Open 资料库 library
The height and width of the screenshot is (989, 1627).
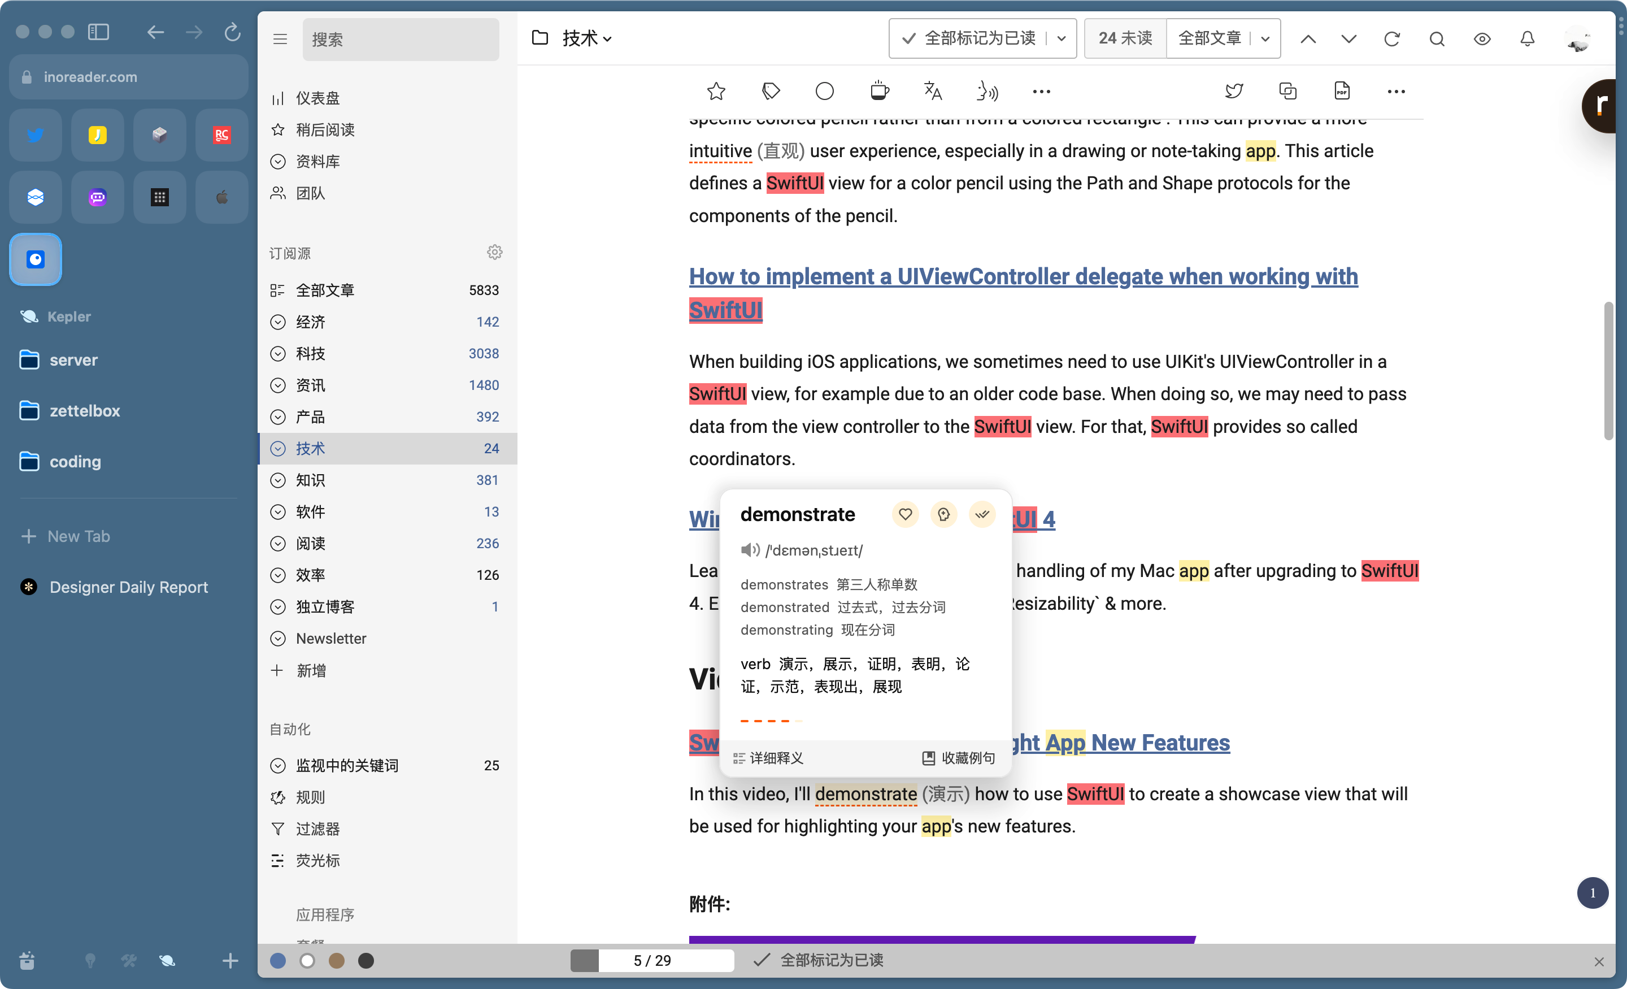point(317,162)
